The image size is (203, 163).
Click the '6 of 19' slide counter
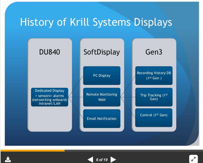pyautogui.click(x=102, y=160)
